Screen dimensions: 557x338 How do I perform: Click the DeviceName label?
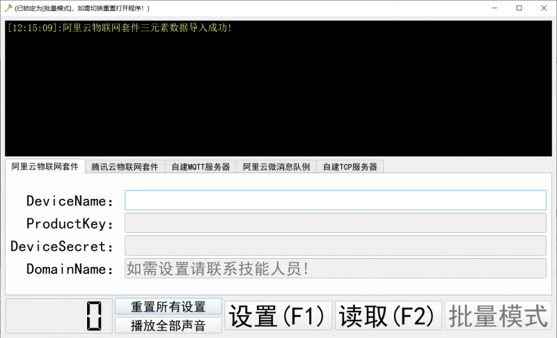point(70,201)
